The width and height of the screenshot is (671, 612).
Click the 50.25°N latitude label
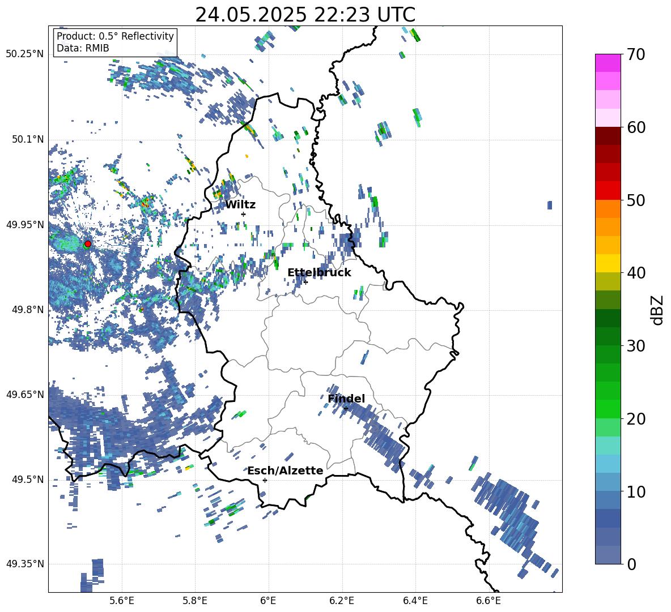(25, 54)
